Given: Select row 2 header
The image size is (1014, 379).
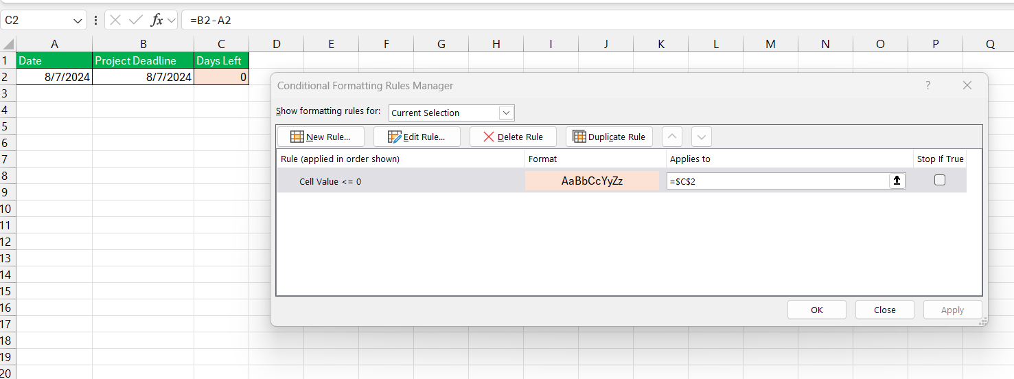Looking at the screenshot, I should [x=8, y=77].
